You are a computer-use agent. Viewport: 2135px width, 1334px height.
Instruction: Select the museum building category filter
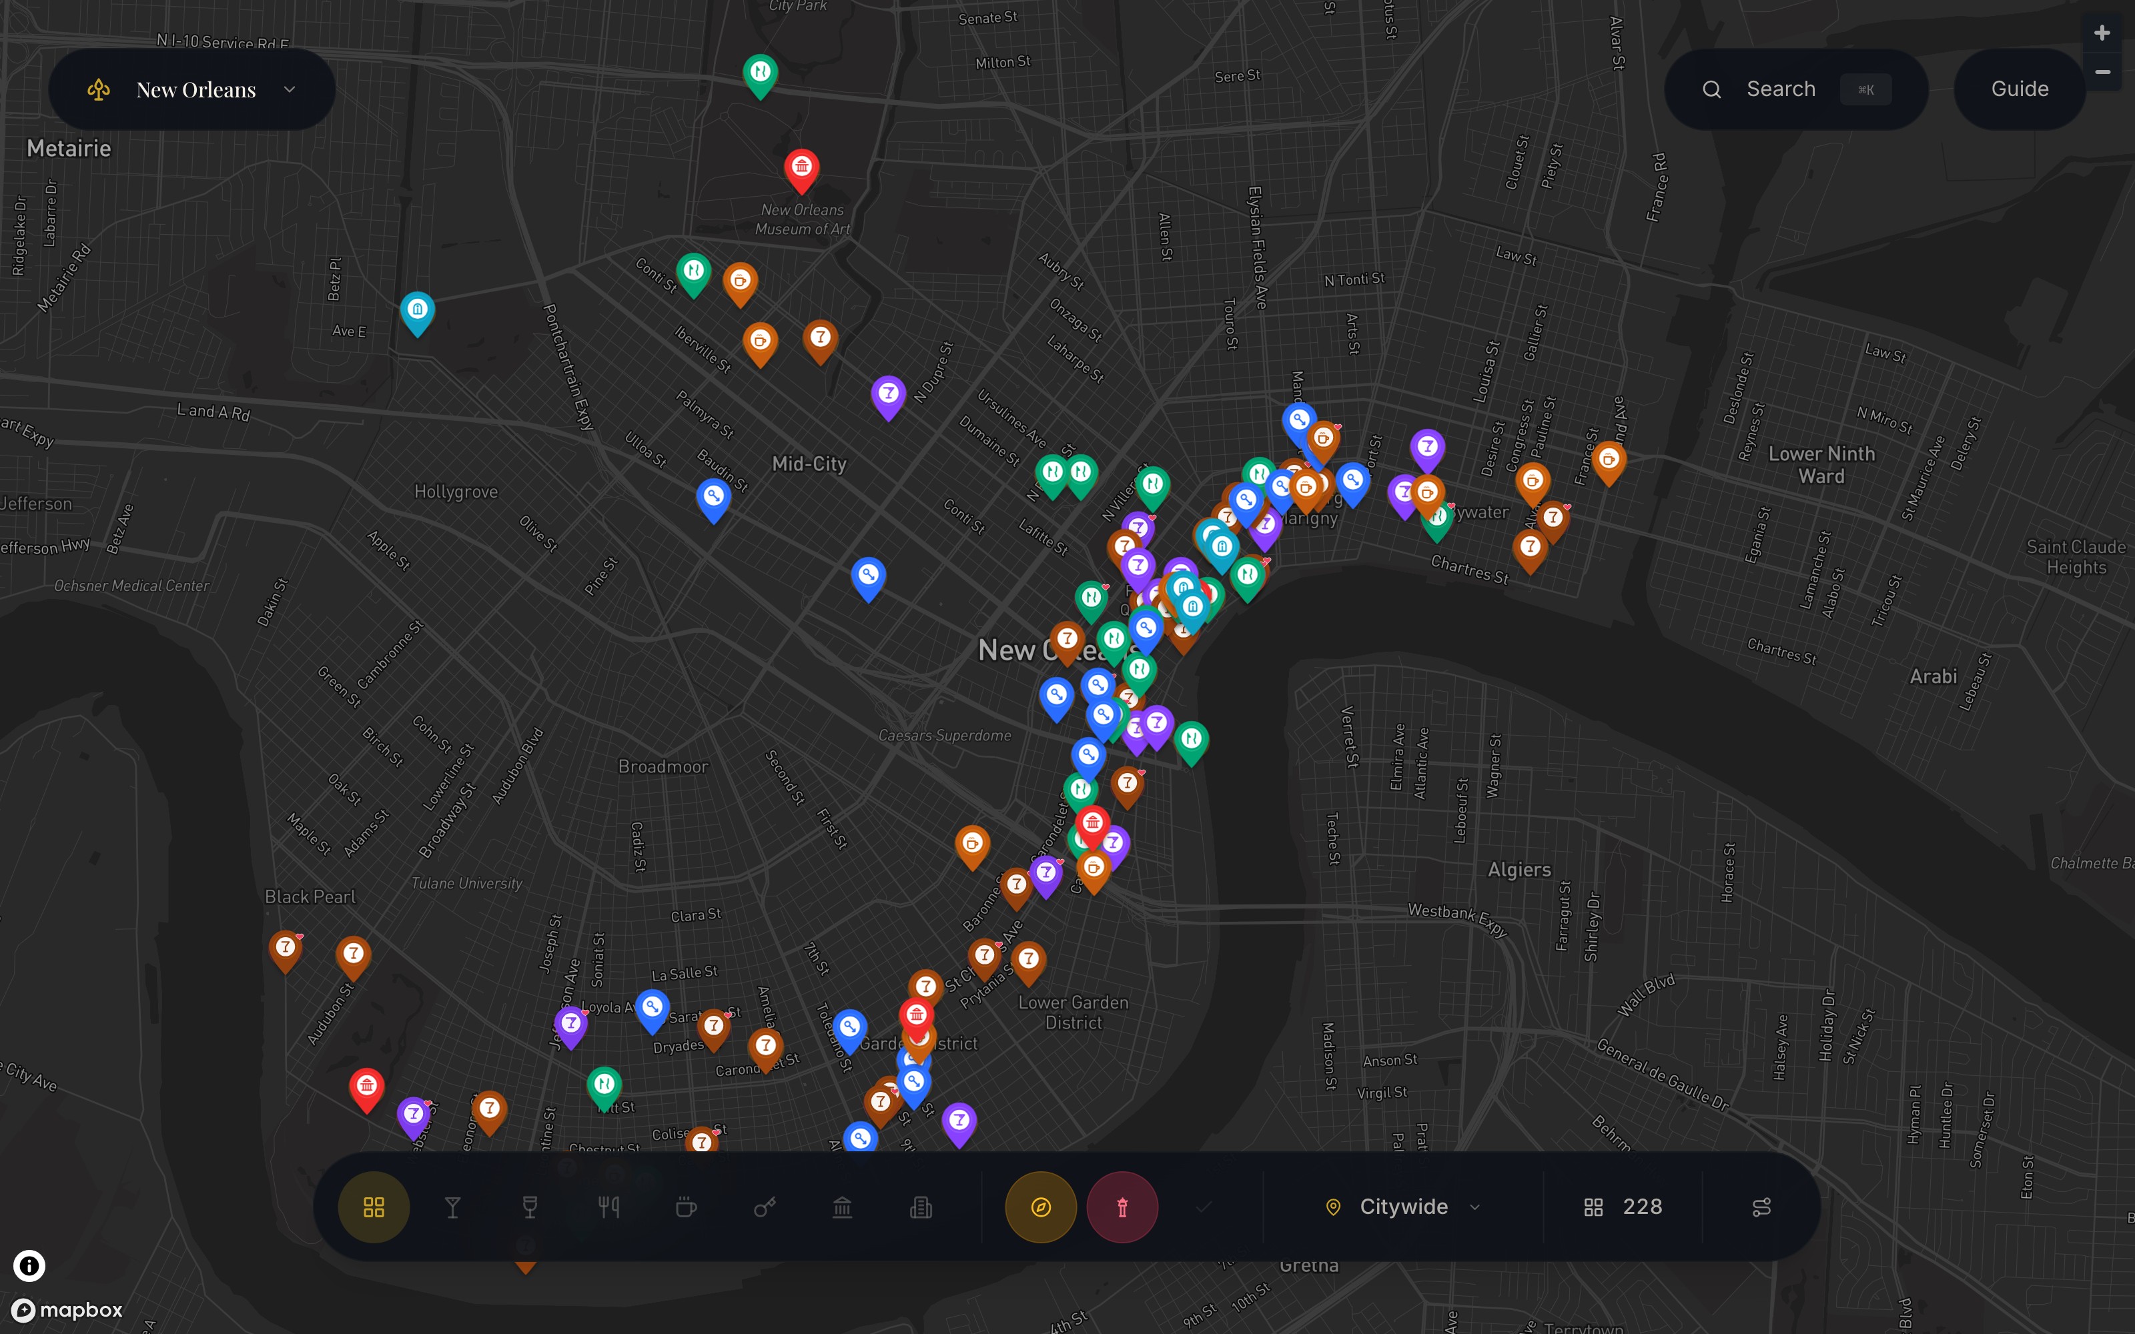843,1207
